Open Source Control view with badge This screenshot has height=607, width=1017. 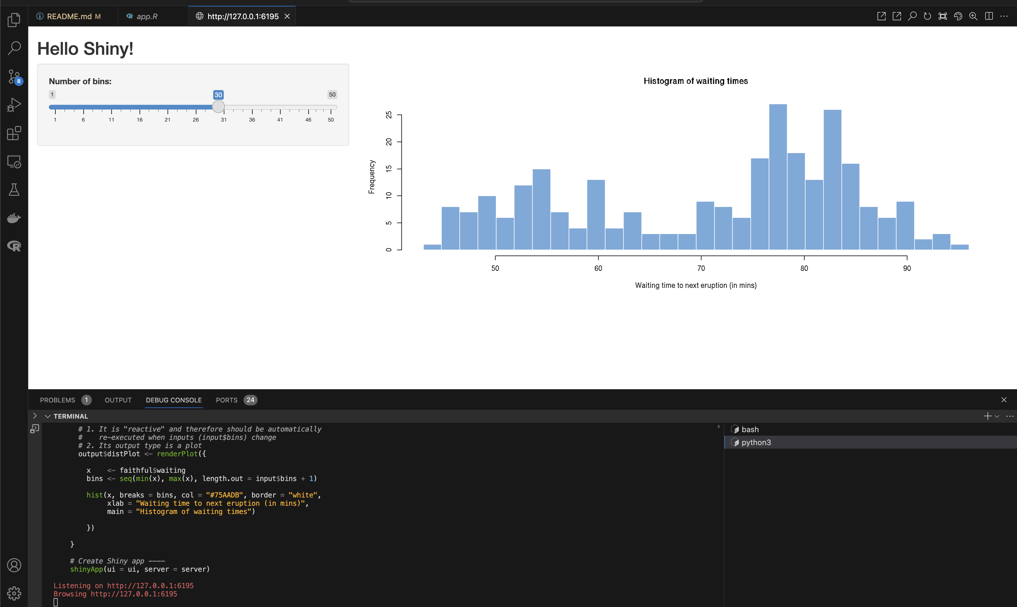[x=14, y=77]
